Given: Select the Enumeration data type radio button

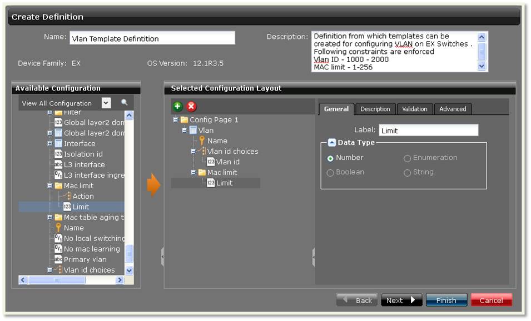Looking at the screenshot, I should click(x=408, y=158).
